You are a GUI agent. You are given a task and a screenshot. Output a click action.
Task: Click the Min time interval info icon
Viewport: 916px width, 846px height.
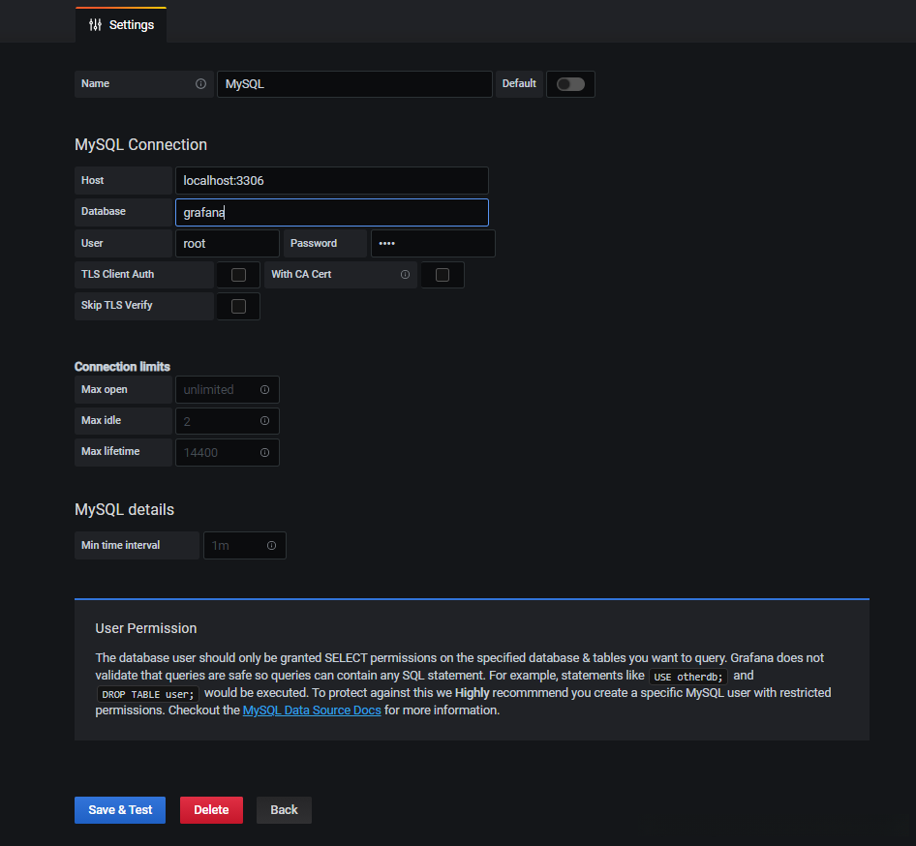tap(272, 545)
